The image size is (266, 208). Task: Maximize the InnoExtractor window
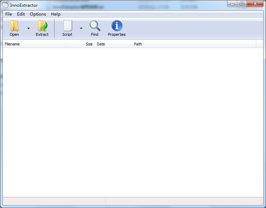(x=242, y=4)
